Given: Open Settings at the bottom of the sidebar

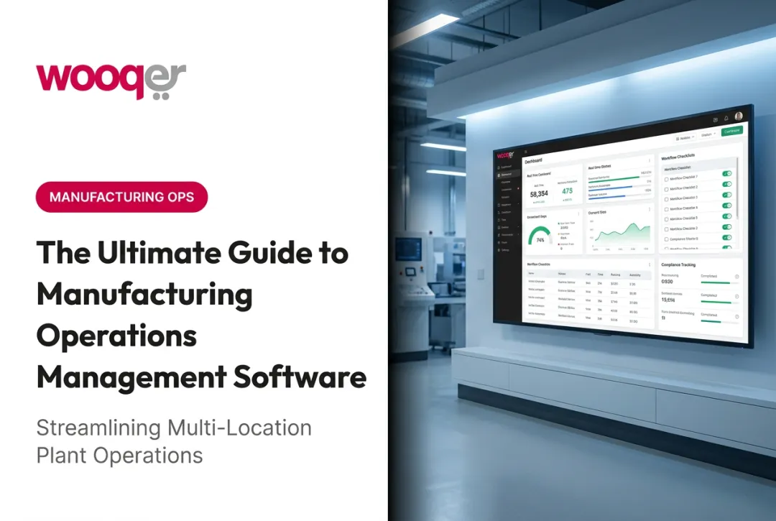Looking at the screenshot, I should (504, 250).
